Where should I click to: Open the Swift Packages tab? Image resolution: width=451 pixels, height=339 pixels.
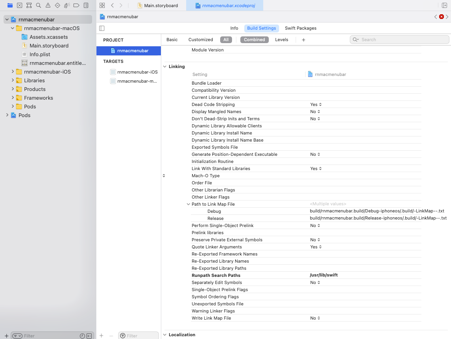[x=300, y=28]
